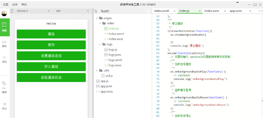Tap the 停止播放 button
This screenshot has width=263, height=118.
(51, 67)
